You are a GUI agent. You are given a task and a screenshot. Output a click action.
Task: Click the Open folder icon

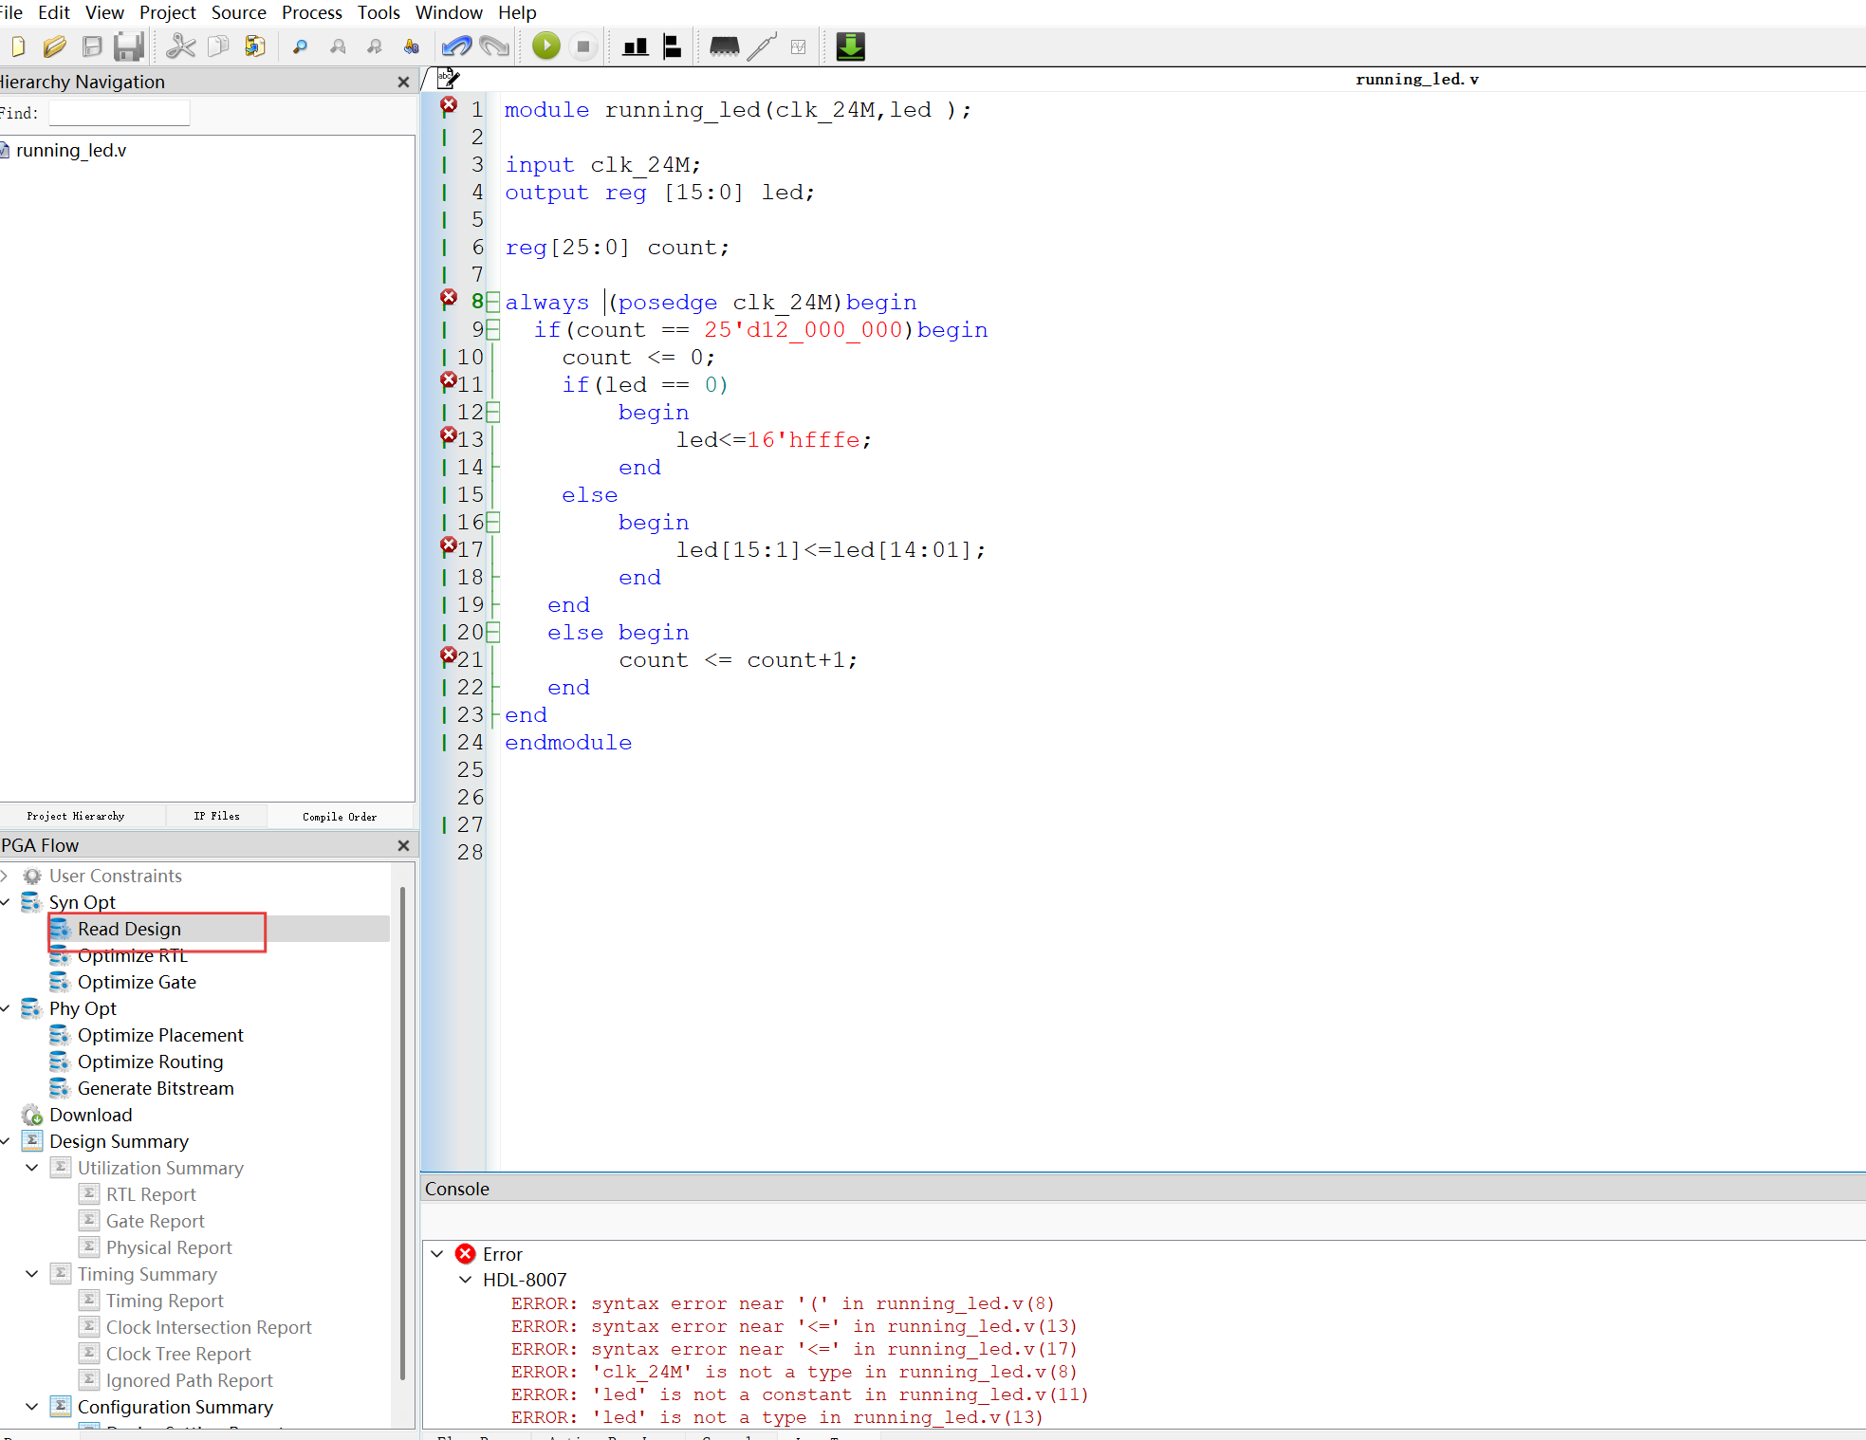(x=54, y=46)
